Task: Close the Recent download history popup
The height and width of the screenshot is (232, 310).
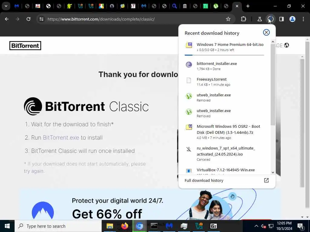Action: (x=266, y=32)
